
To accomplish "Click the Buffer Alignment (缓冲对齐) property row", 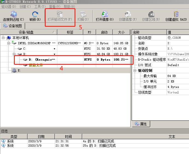I will pyautogui.click(x=161, y=87).
